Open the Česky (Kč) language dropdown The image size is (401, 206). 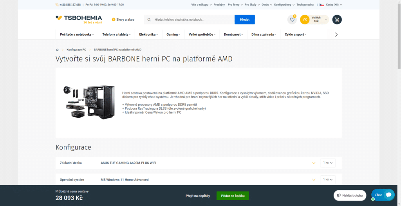click(x=331, y=5)
